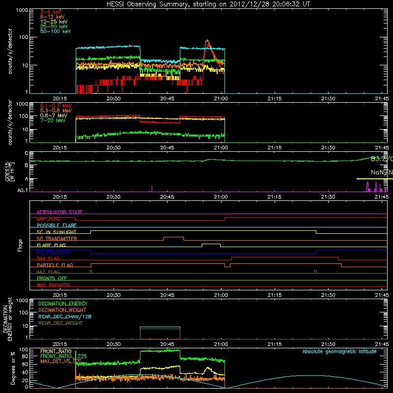Select the SAA_FLAG label
Viewport: 393px width, 393px height.
(48, 258)
